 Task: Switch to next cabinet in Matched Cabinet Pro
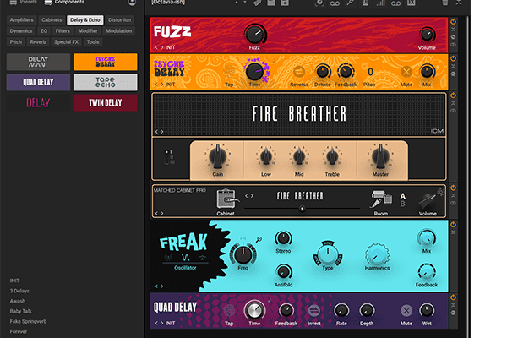pyautogui.click(x=251, y=196)
